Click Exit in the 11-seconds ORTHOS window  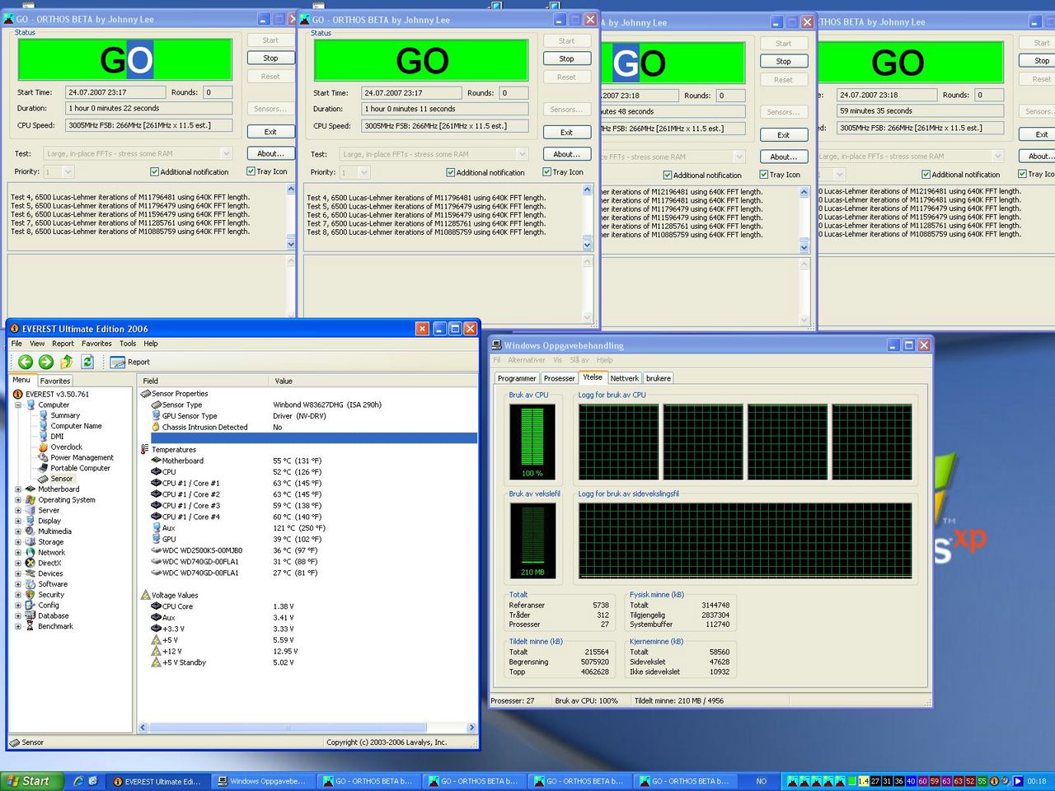point(566,133)
